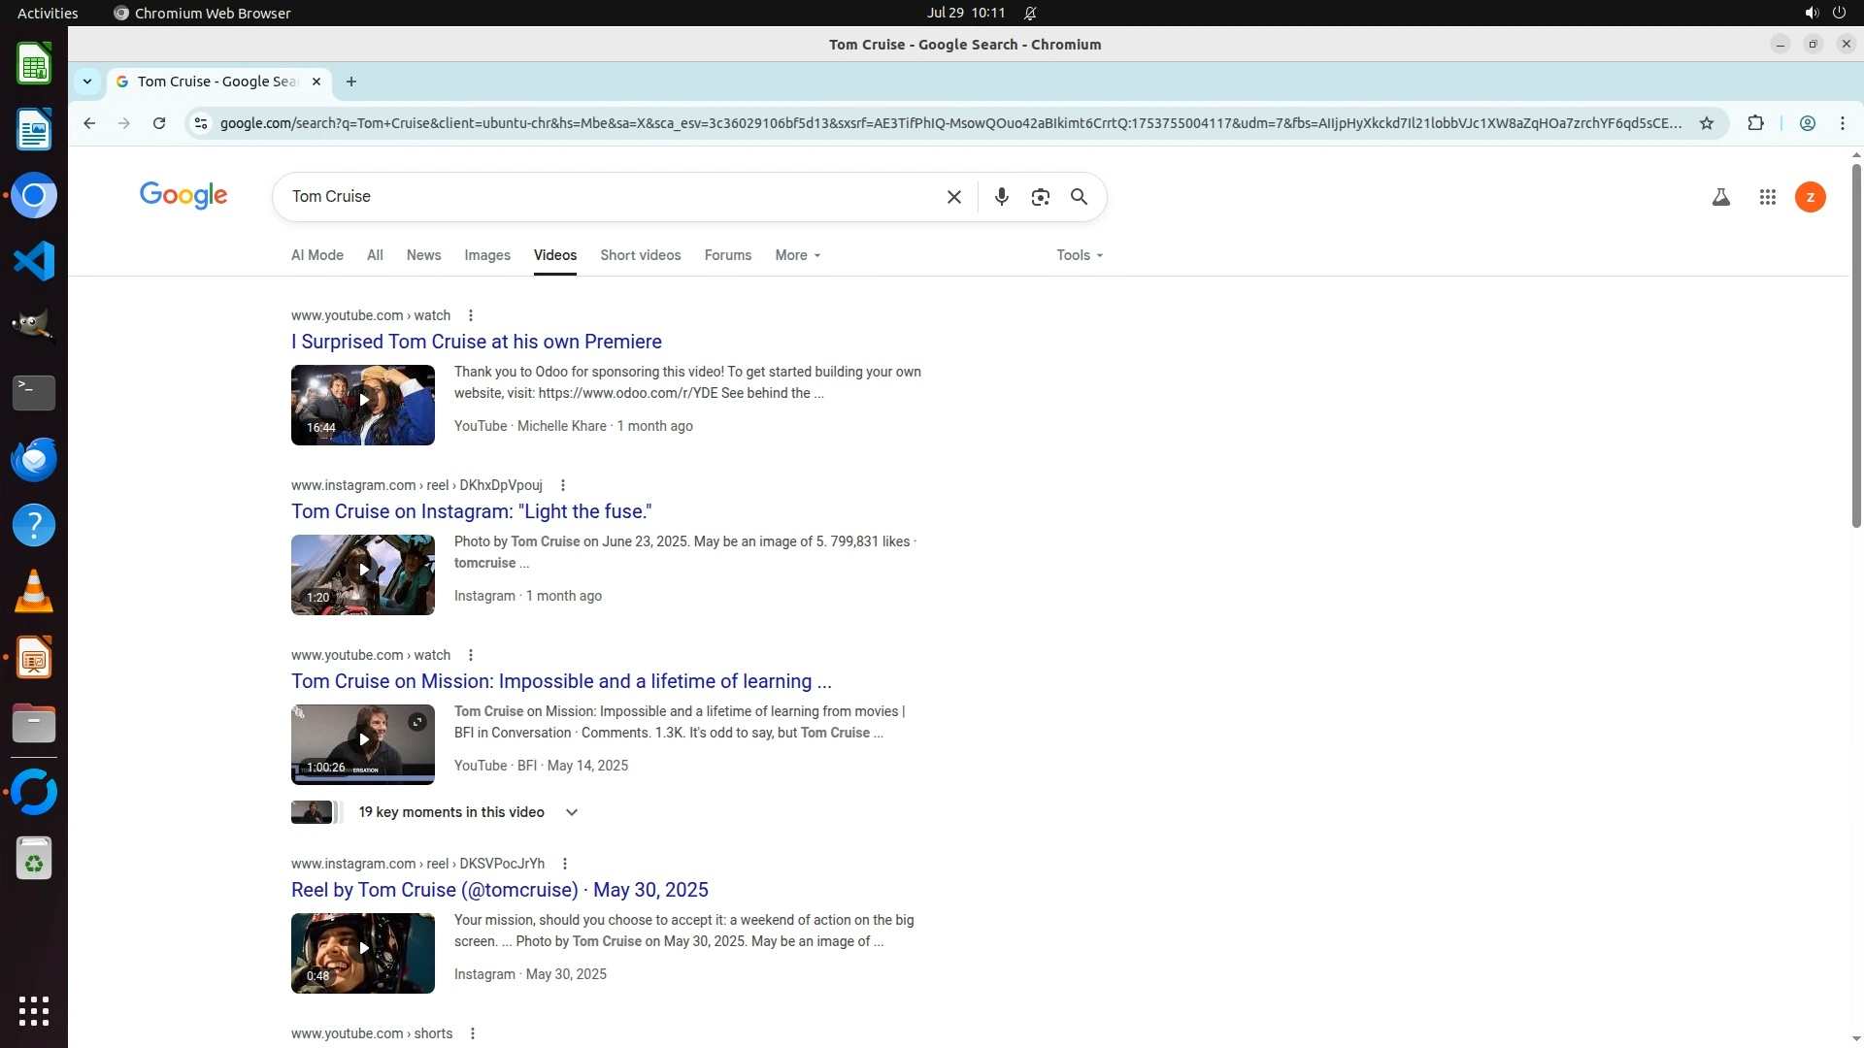Open 'Tom Cruise on Instagram: Light the fuse' link
The image size is (1864, 1048).
click(x=471, y=511)
